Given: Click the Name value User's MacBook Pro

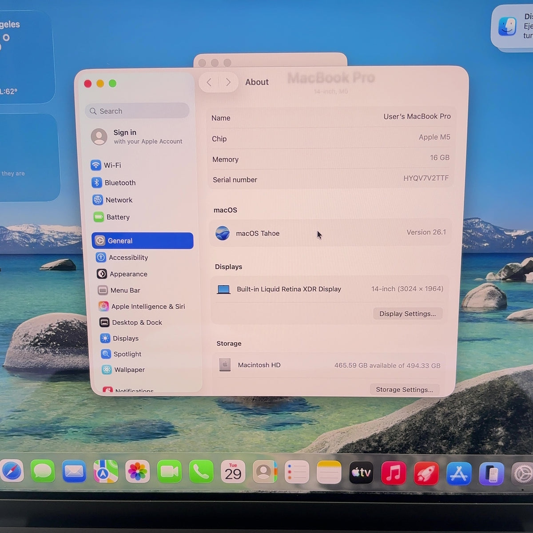Looking at the screenshot, I should pyautogui.click(x=417, y=116).
